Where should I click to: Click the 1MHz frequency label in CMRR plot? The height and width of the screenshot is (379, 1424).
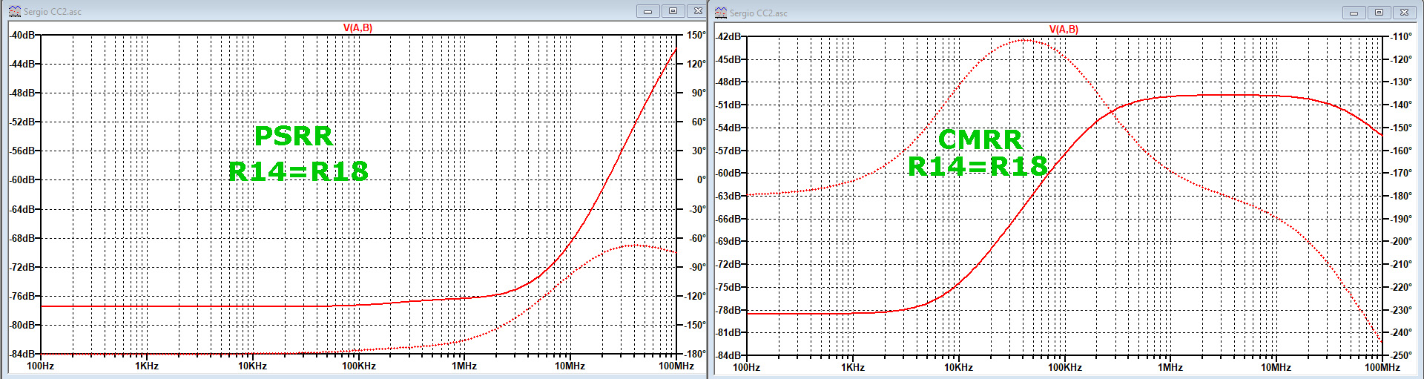[1170, 367]
